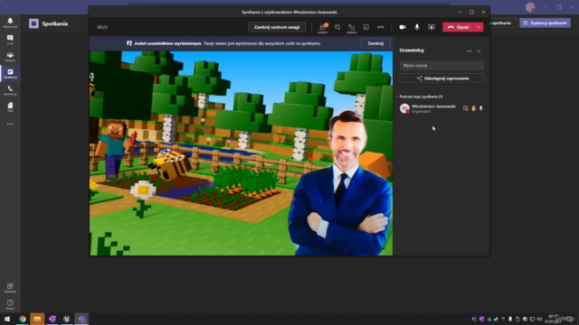Select participant Włodzimierz Iwanowski
Image resolution: width=579 pixels, height=325 pixels.
pyautogui.click(x=441, y=108)
